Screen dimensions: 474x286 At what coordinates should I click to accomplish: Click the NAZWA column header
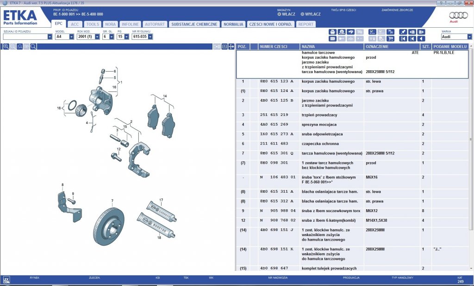(x=332, y=47)
